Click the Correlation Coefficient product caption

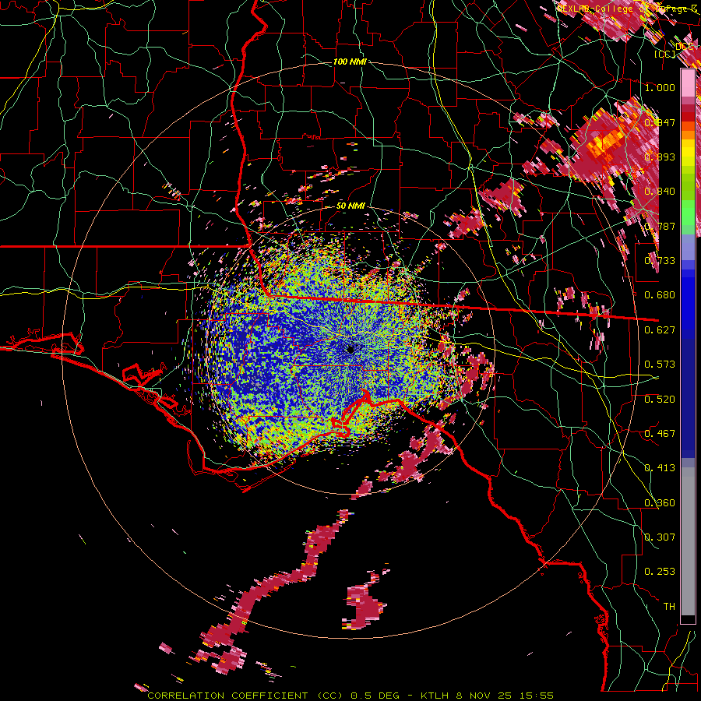pyautogui.click(x=350, y=696)
